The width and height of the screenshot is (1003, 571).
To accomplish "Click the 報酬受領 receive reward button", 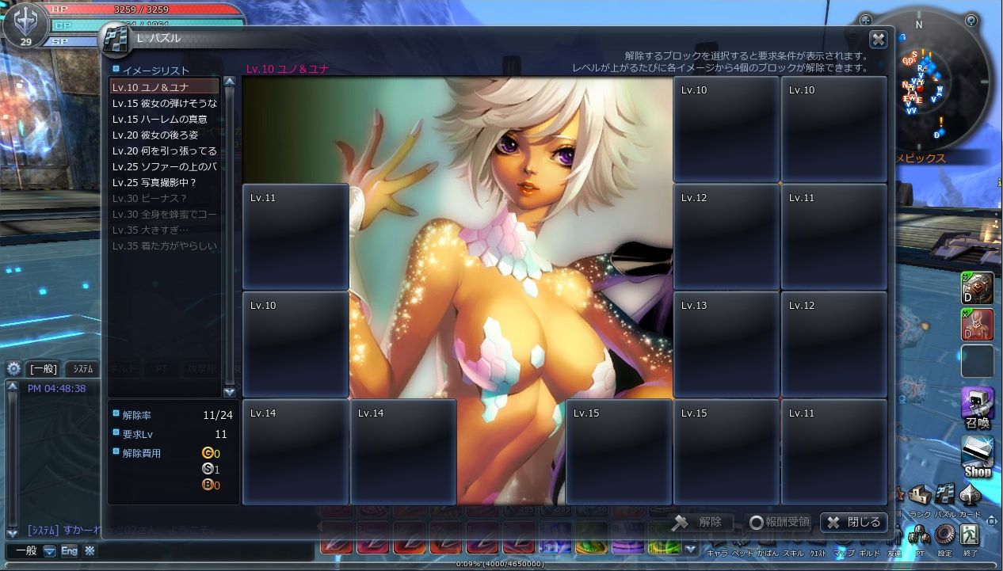I will click(x=780, y=522).
